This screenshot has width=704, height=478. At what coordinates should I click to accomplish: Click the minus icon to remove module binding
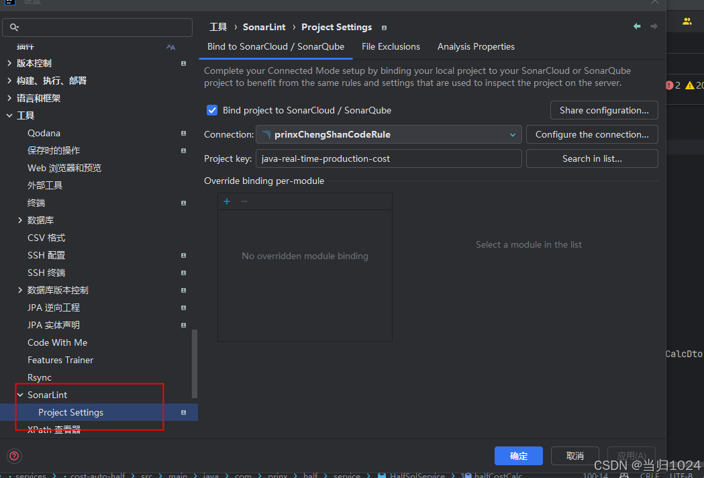(x=244, y=201)
